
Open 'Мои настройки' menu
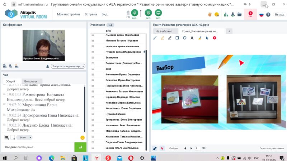click(x=69, y=14)
